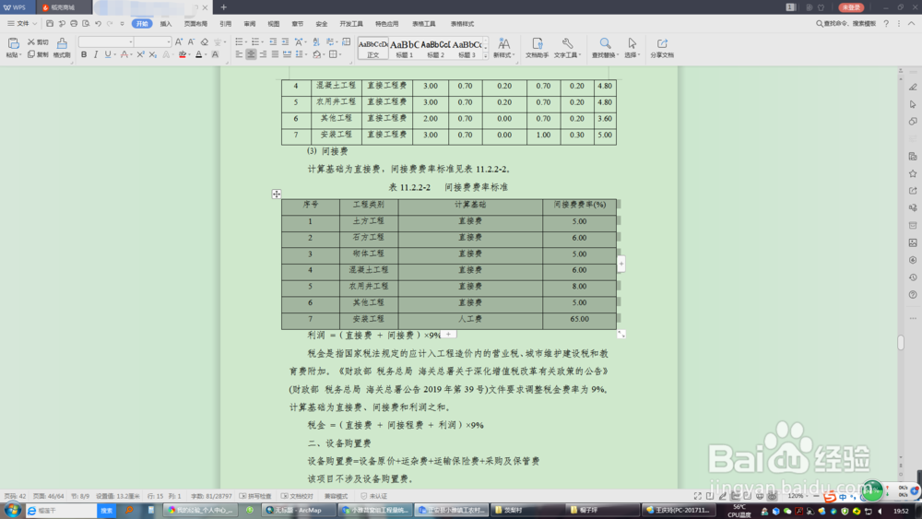Screen dimensions: 922x519
Task: Toggle Underline formatting
Action: tap(108, 54)
